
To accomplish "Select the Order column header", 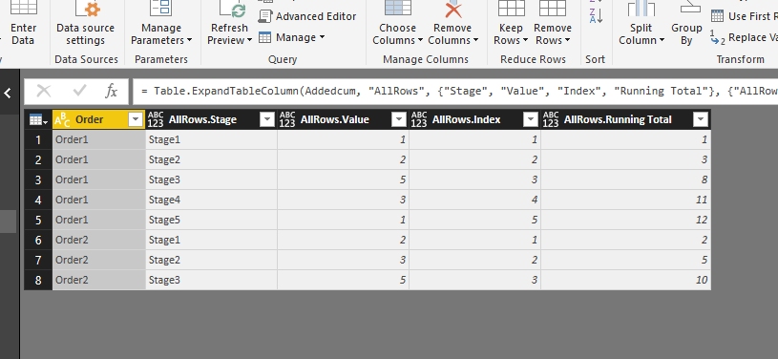I will pos(98,119).
